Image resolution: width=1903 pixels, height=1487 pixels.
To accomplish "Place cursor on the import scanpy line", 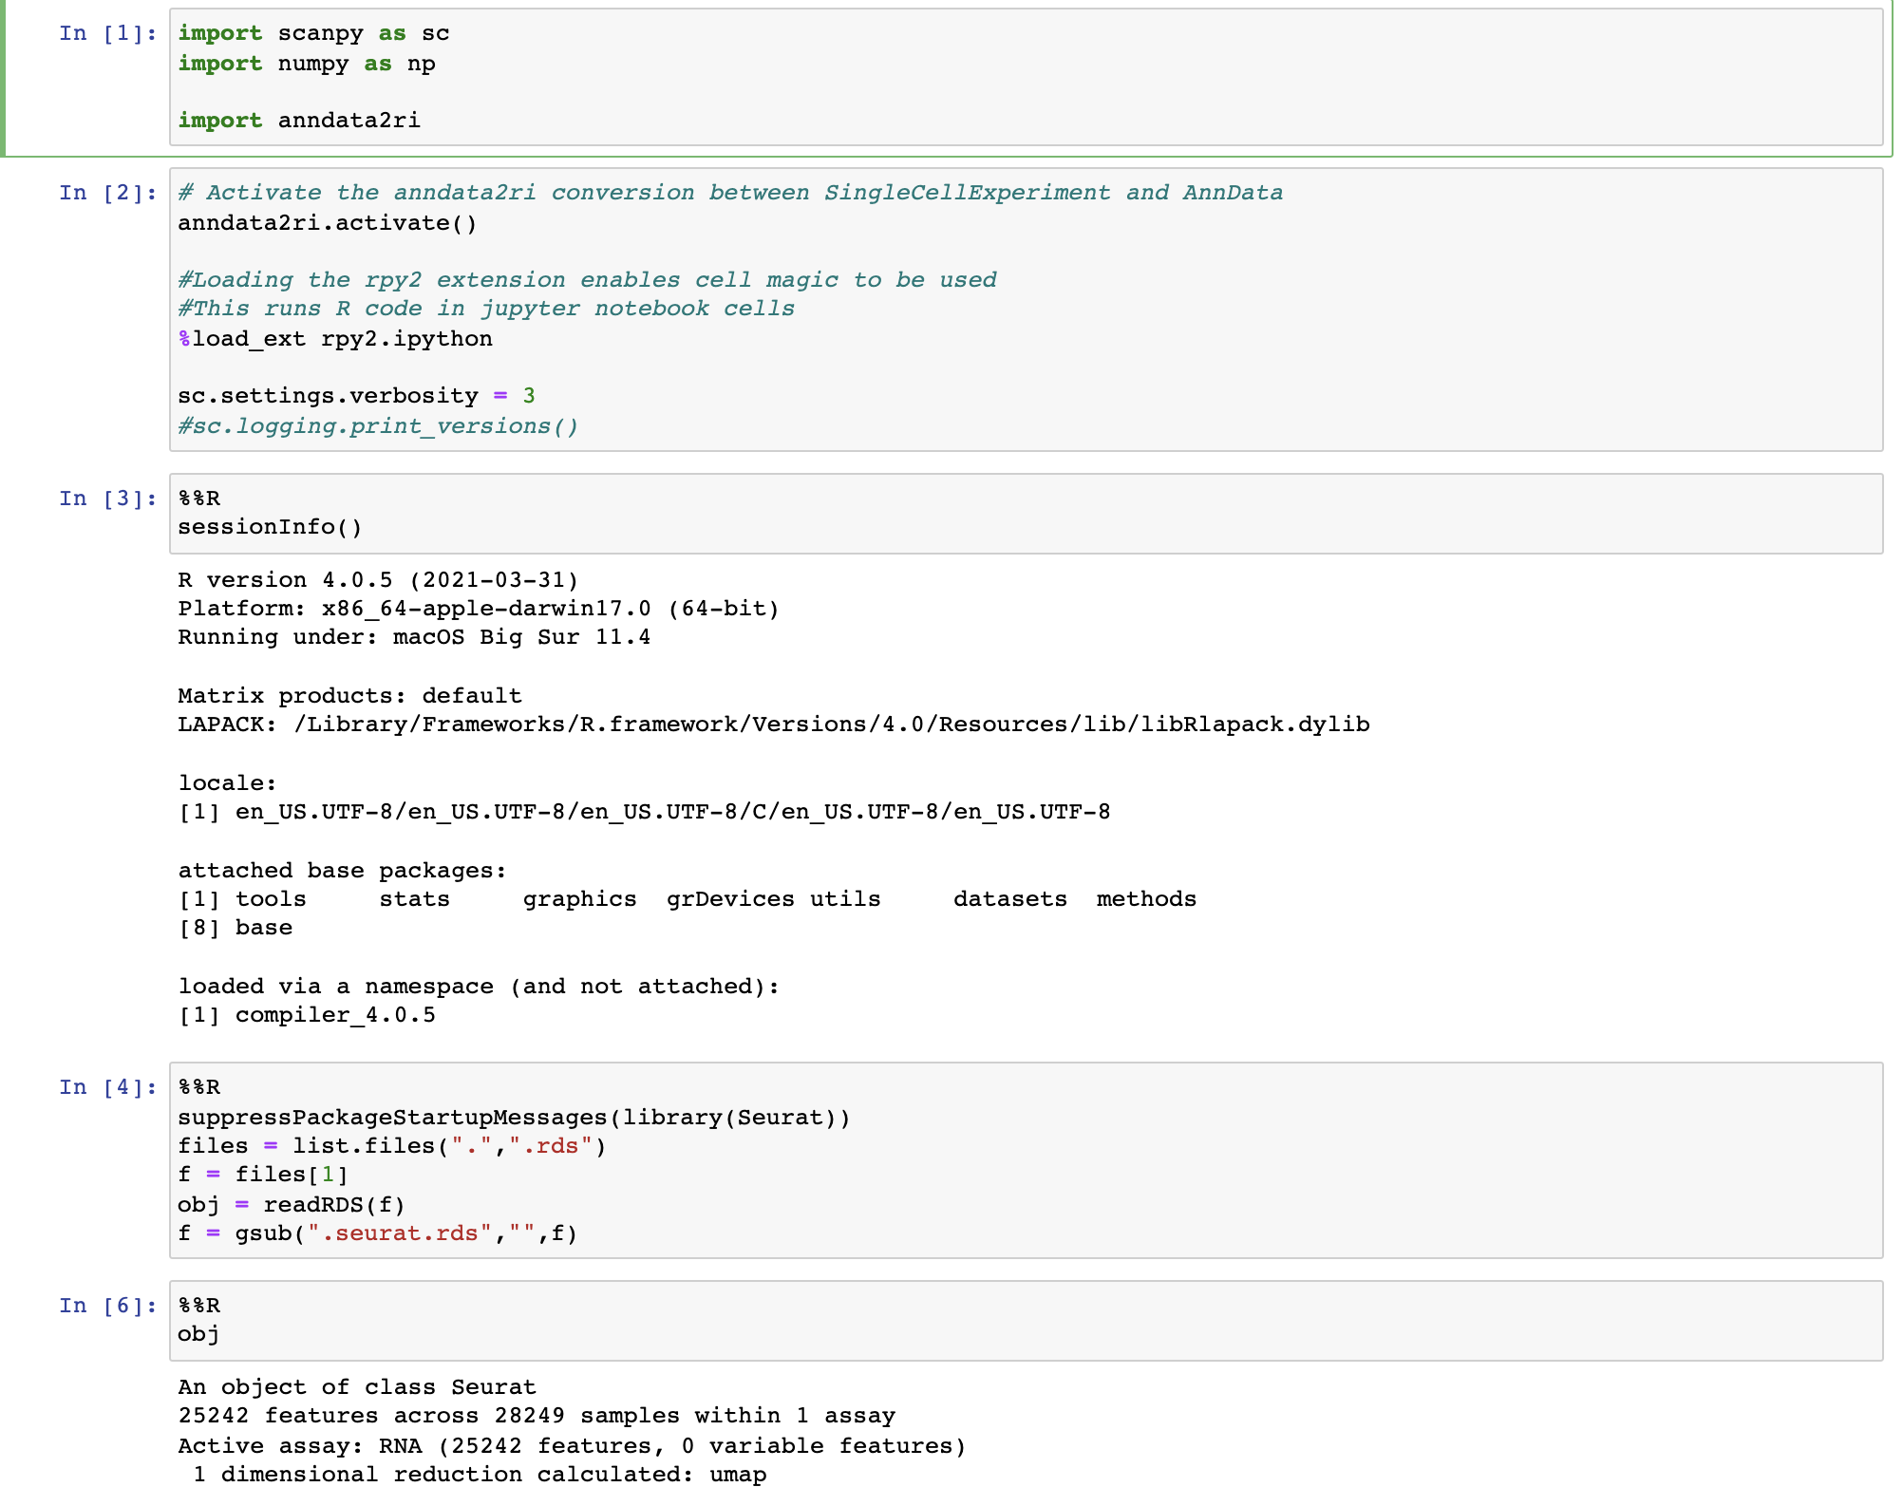I will point(313,32).
